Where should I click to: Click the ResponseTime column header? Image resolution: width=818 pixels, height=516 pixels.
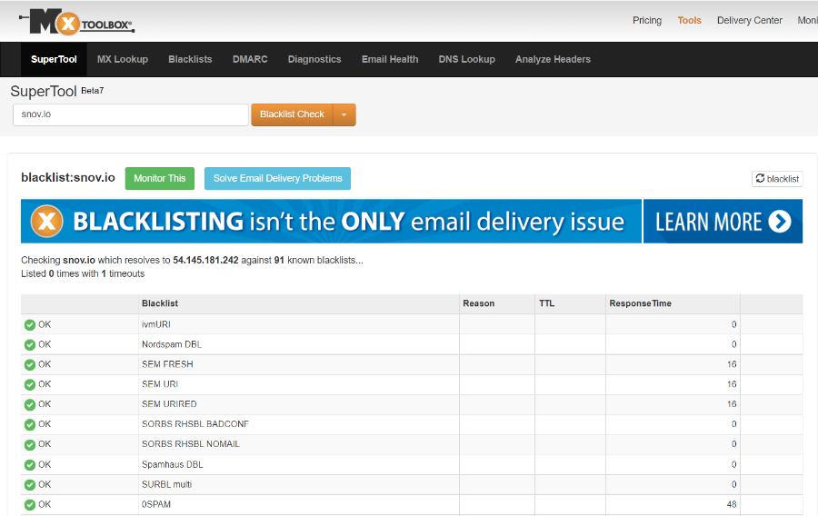640,303
